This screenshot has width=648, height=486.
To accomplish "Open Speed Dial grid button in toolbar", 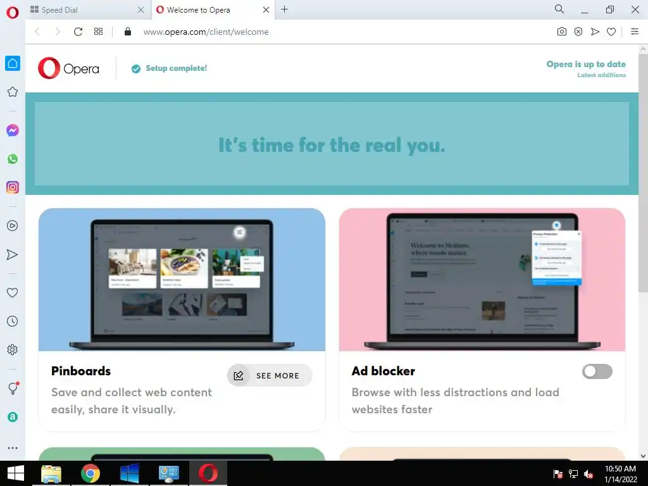I will click(x=98, y=32).
